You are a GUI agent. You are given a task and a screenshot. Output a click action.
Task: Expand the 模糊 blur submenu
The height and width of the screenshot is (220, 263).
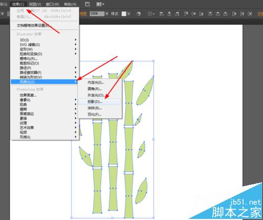coord(45,109)
